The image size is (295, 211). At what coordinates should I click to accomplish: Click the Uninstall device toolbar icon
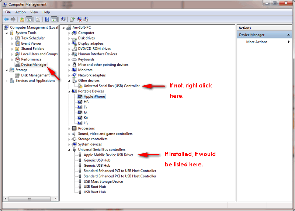pos(79,19)
